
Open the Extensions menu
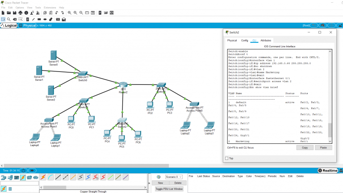coord(50,8)
